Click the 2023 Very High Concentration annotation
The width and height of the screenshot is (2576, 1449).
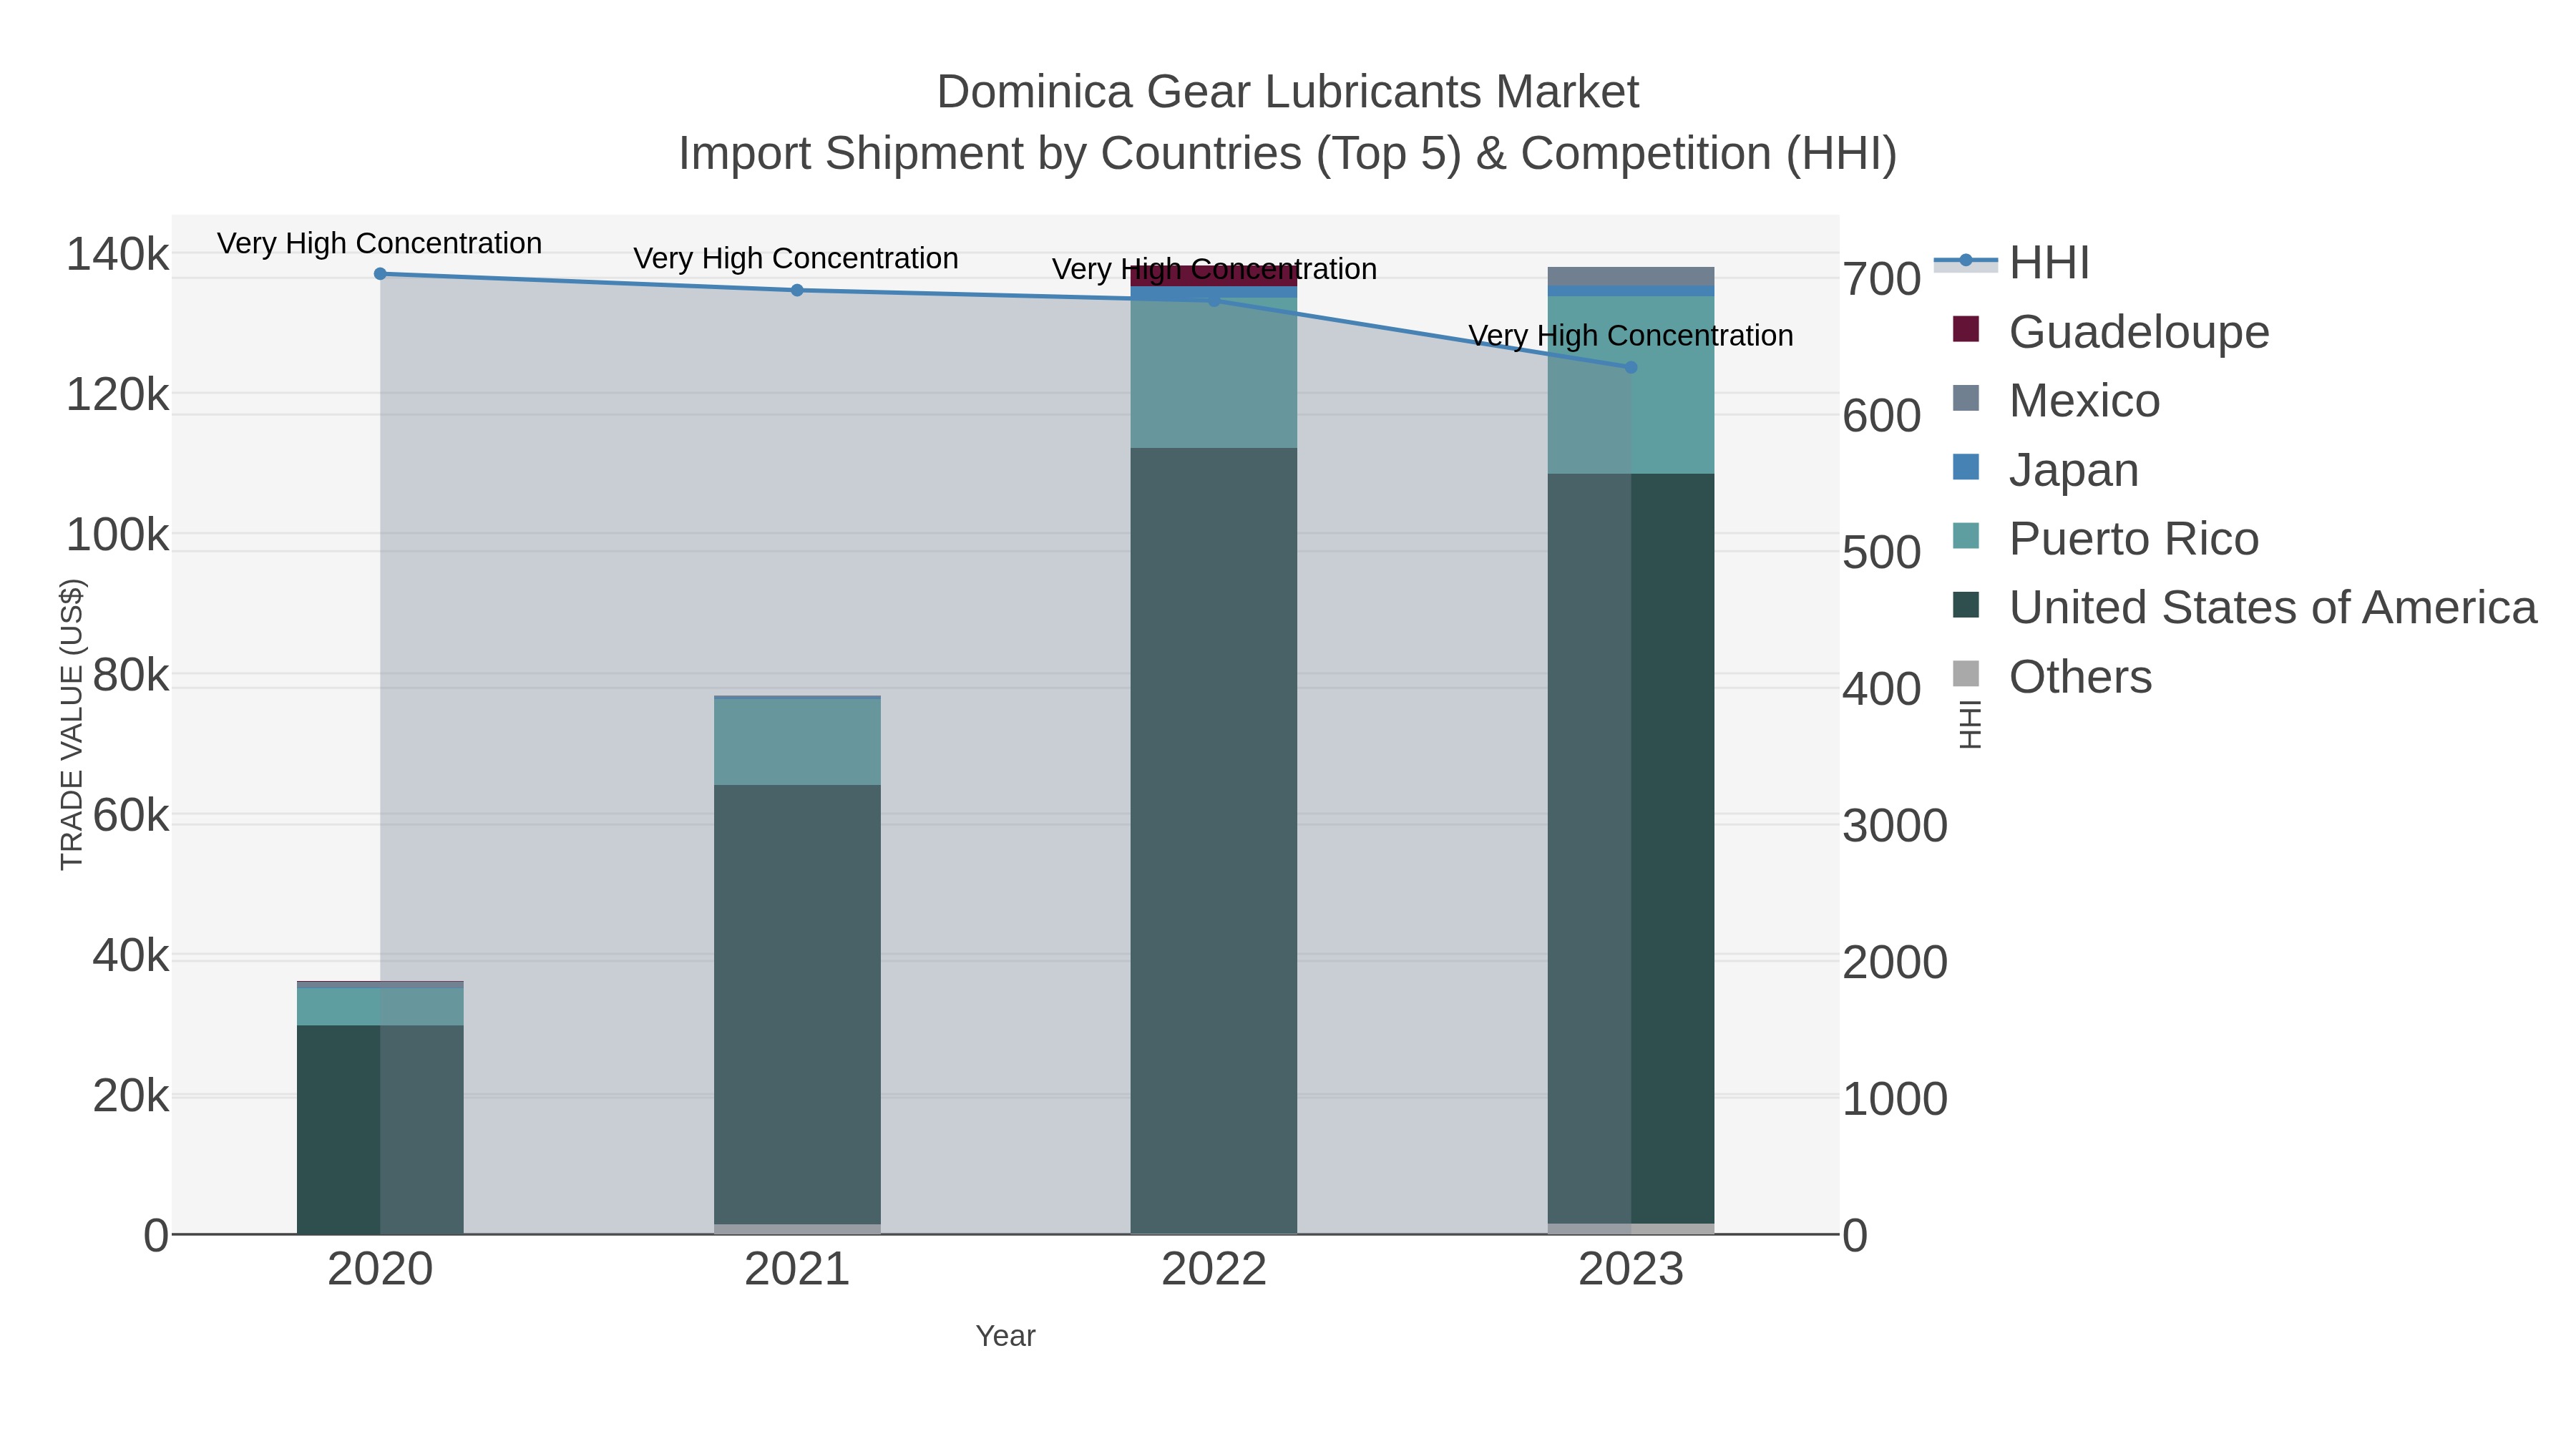pos(1631,335)
